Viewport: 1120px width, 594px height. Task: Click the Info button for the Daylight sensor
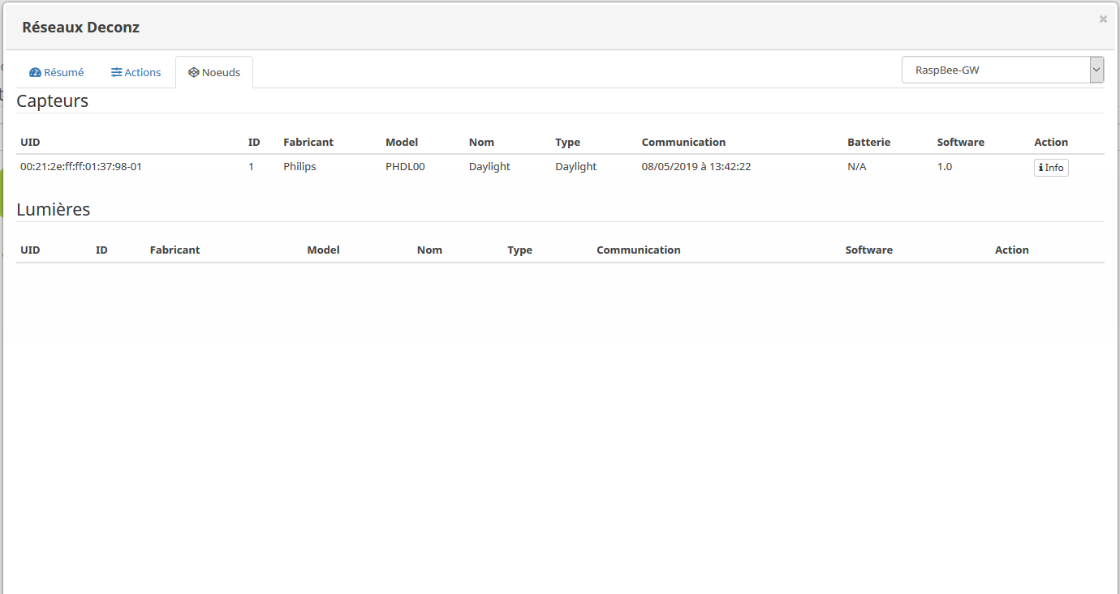(x=1051, y=168)
